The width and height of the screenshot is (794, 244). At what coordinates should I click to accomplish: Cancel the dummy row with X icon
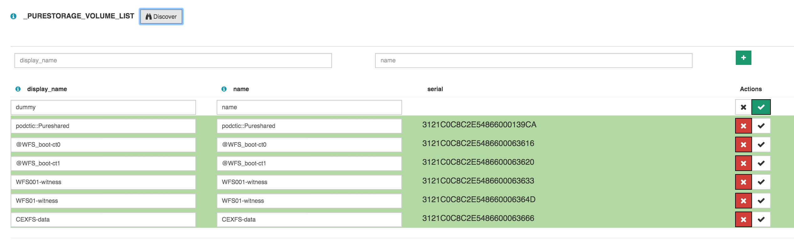[x=743, y=107]
